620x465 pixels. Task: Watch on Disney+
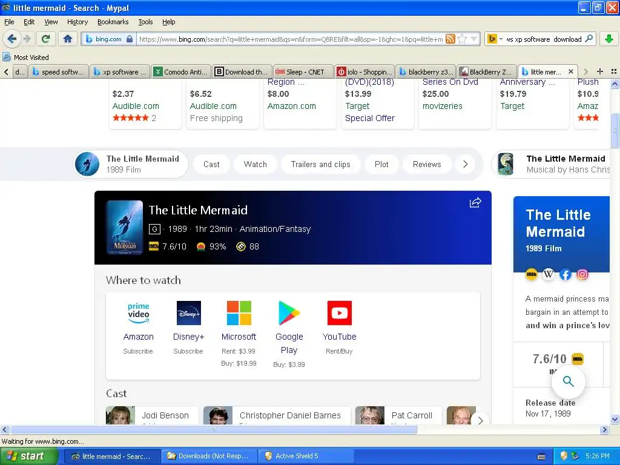click(189, 328)
